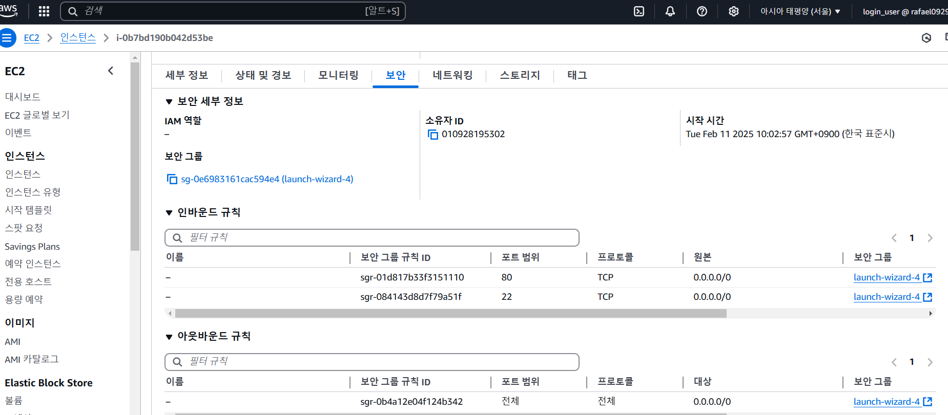Viewport: 948px width, 415px height.
Task: Switch to the 모니터링 tab
Action: pos(339,75)
